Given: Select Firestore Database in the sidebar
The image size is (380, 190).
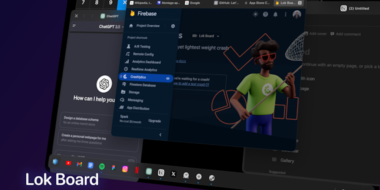Looking at the screenshot, I should click(x=142, y=85).
